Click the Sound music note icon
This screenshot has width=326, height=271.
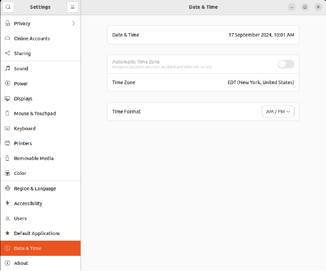[7, 69]
